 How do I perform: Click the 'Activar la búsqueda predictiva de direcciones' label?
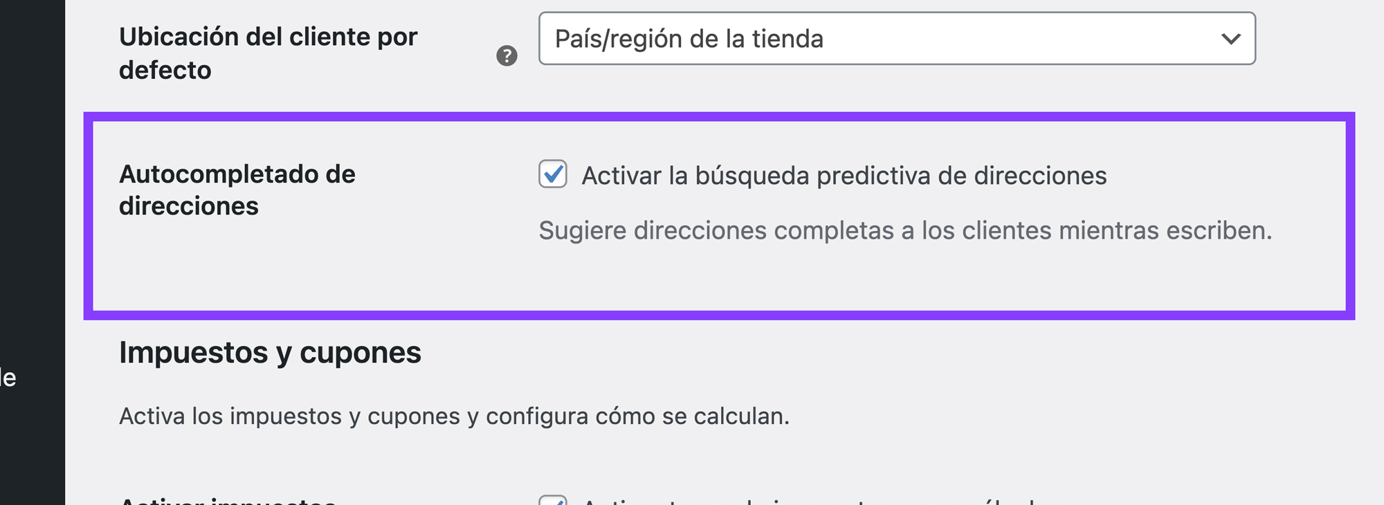[x=844, y=176]
